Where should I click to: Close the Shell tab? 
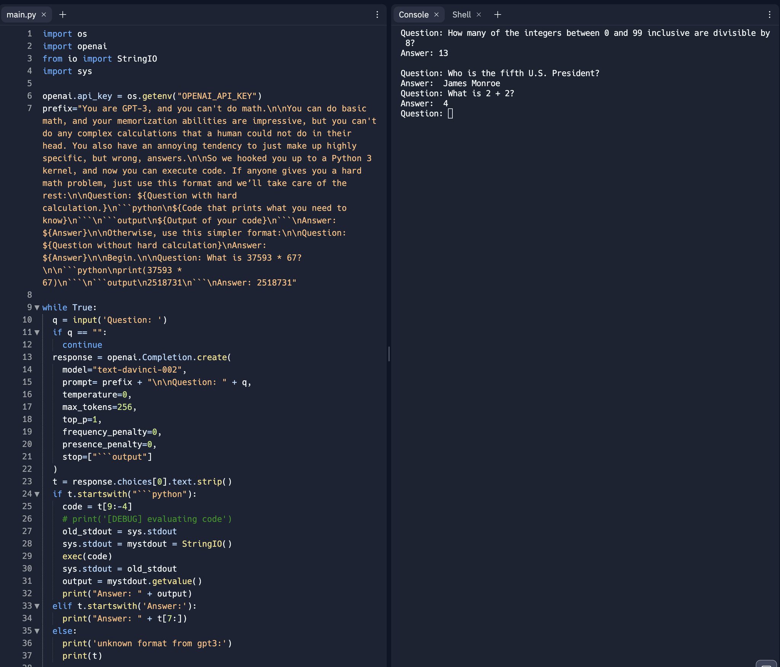pyautogui.click(x=479, y=14)
